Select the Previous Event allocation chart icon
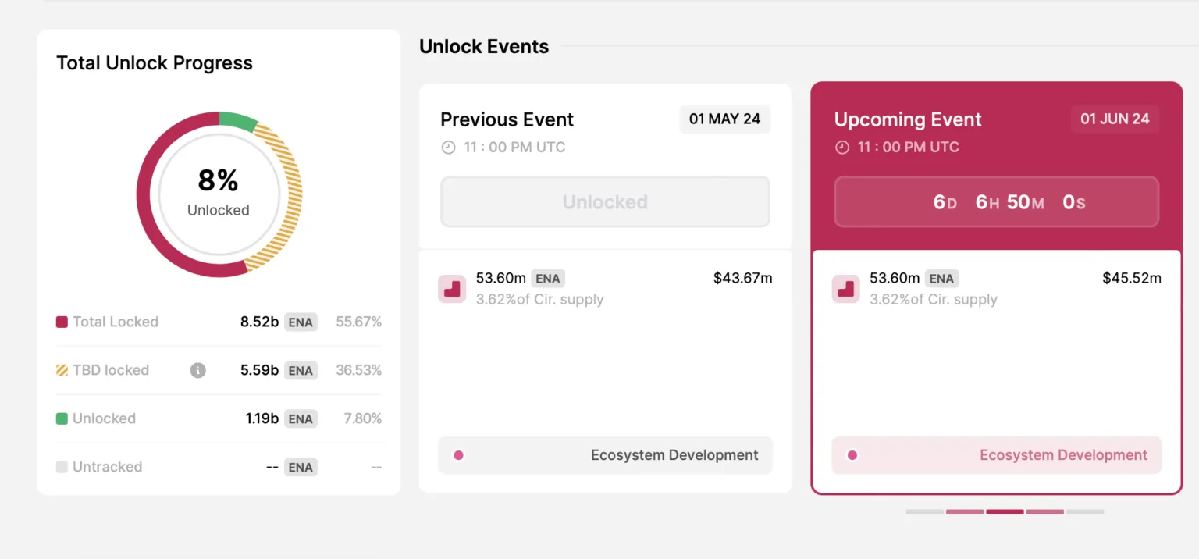Screen dimensions: 1199x559 tap(452, 289)
